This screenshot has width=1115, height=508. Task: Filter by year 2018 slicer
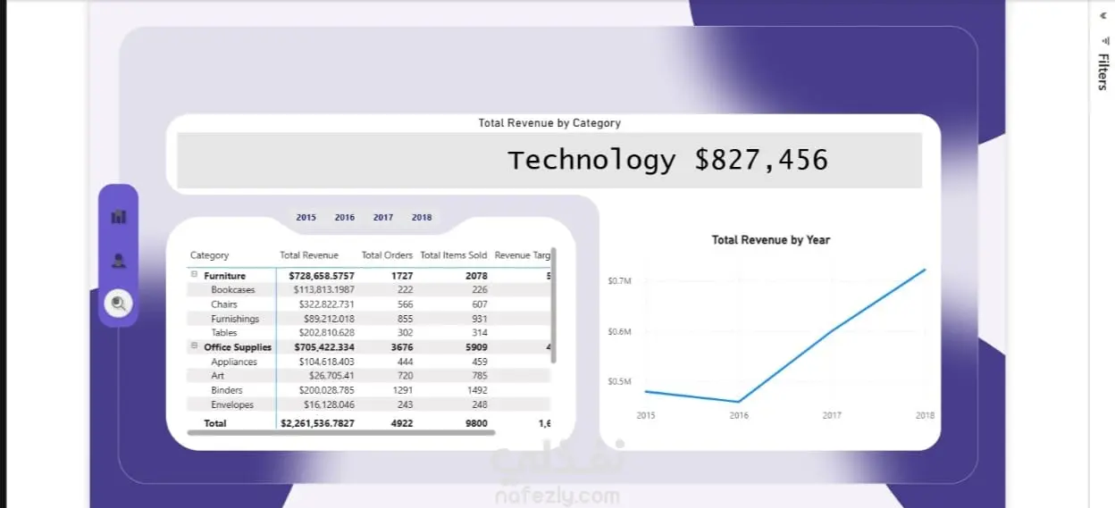(x=422, y=217)
